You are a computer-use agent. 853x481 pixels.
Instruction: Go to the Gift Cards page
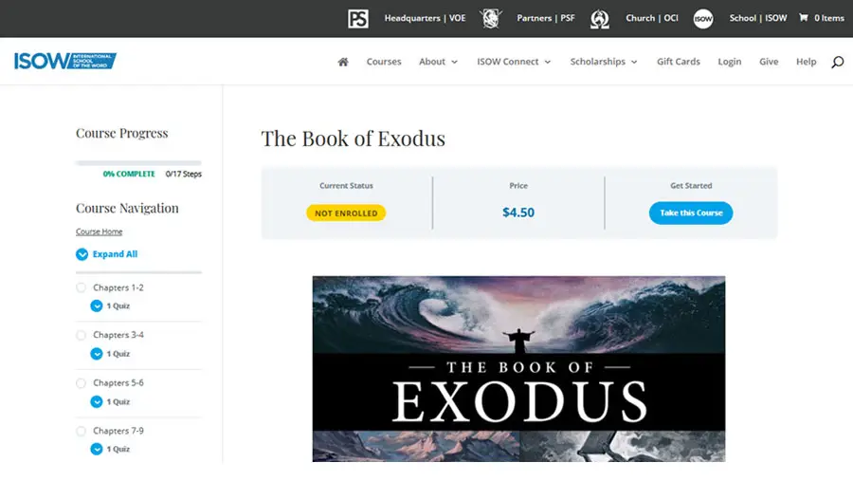(x=679, y=62)
